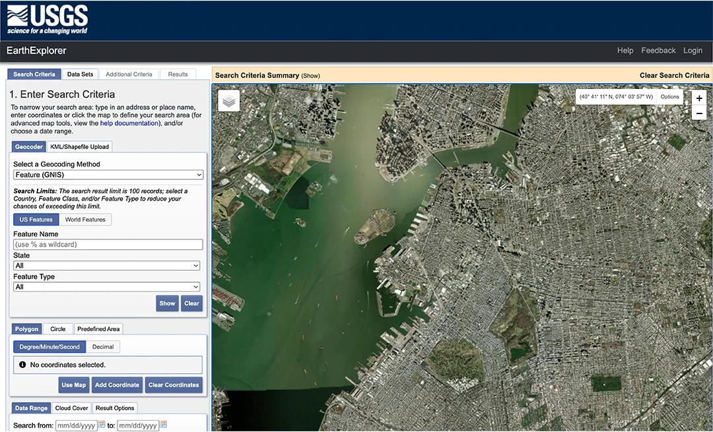The image size is (713, 432).
Task: Select Decimal coordinate format
Action: pyautogui.click(x=103, y=347)
